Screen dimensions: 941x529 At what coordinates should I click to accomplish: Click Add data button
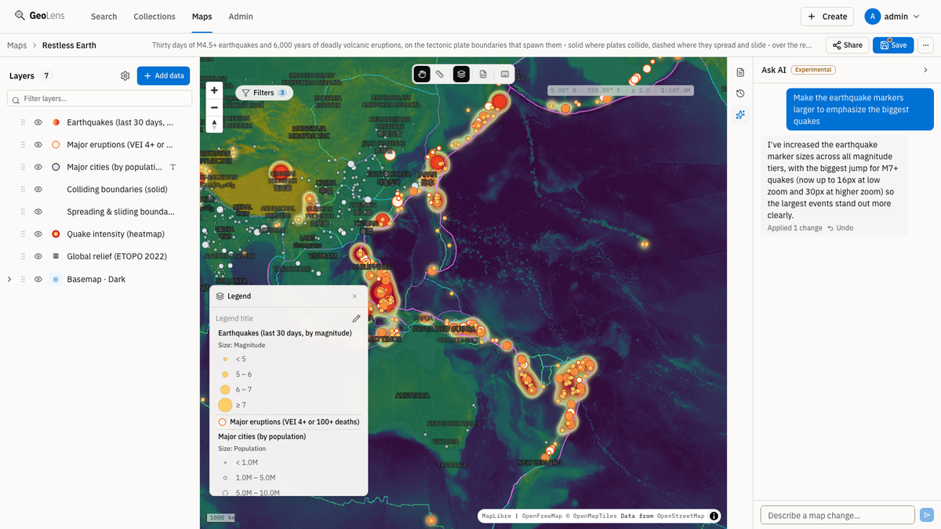pos(163,76)
